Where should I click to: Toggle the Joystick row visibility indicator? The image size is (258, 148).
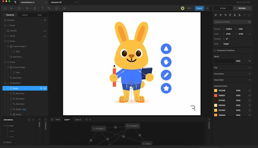pyautogui.click(x=45, y=31)
